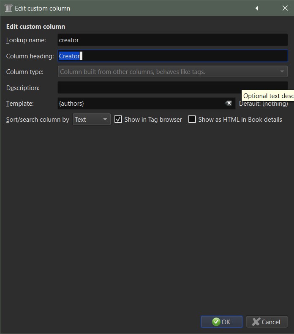
Task: Confirm changes with the OK button
Action: pyautogui.click(x=222, y=322)
